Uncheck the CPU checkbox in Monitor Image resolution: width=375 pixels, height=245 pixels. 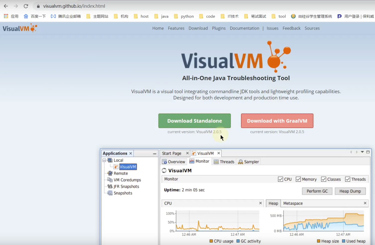[280, 179]
